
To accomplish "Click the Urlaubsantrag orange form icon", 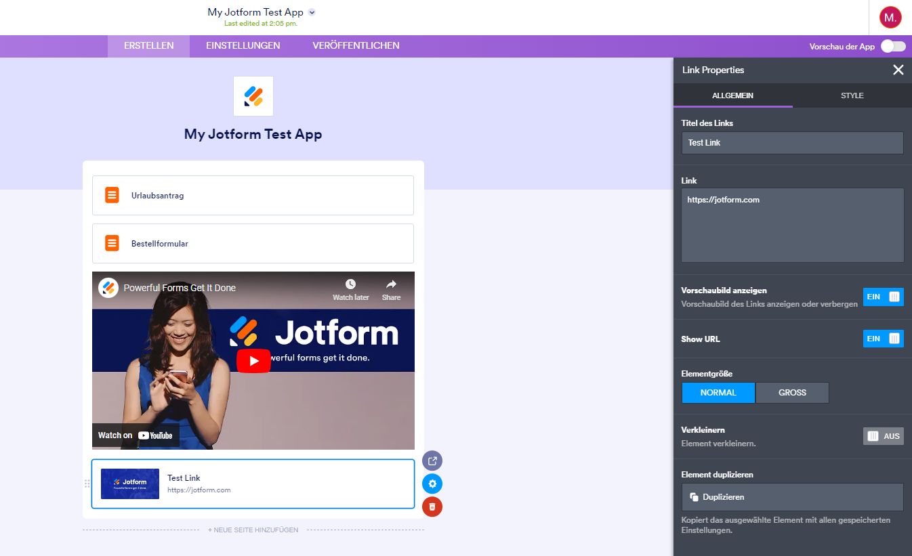I will point(112,195).
